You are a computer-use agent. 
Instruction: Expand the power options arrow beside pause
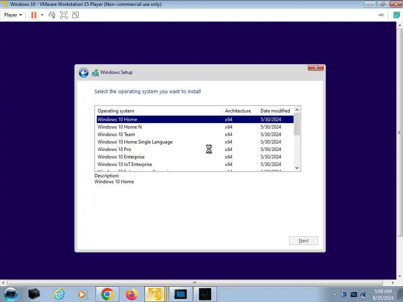coord(42,15)
